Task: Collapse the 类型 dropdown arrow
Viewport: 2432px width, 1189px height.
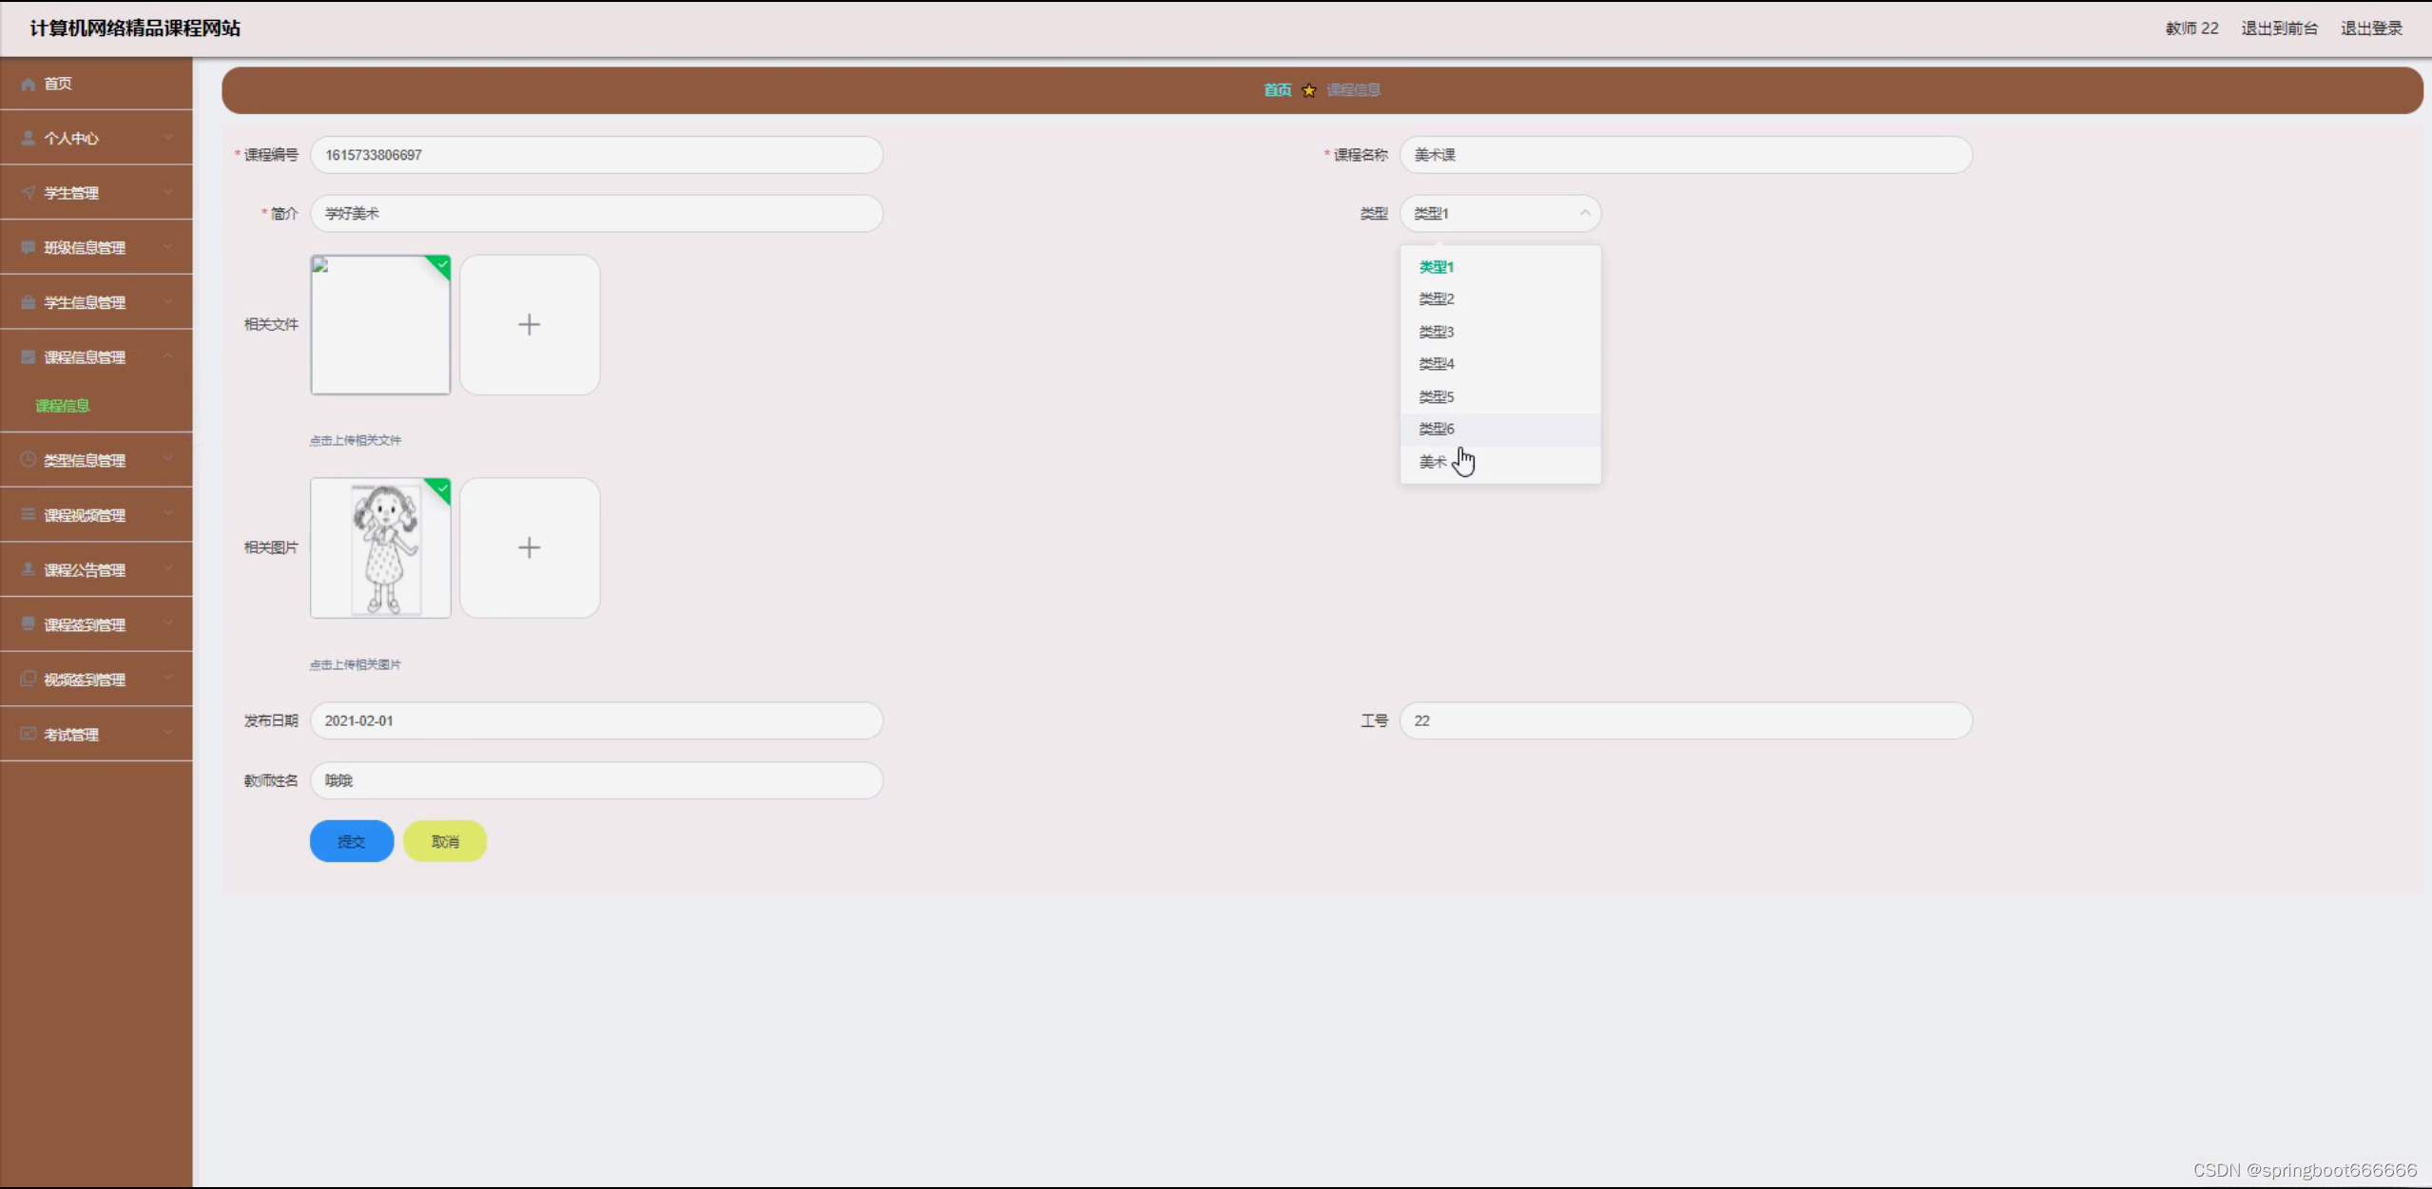Action: coord(1584,213)
